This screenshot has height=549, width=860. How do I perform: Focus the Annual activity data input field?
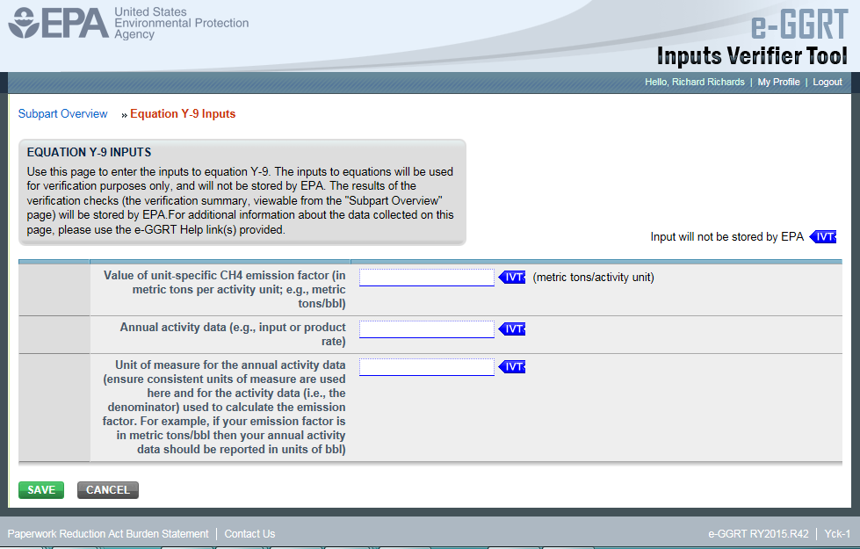pos(427,329)
